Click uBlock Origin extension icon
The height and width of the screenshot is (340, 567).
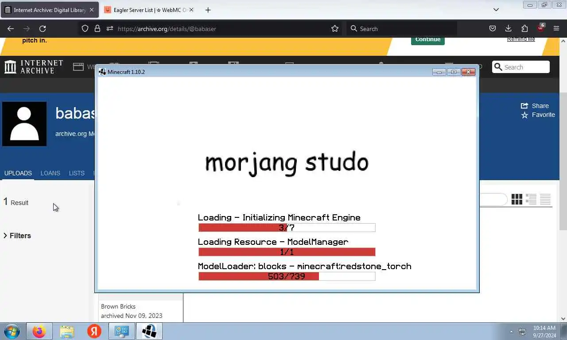click(541, 27)
